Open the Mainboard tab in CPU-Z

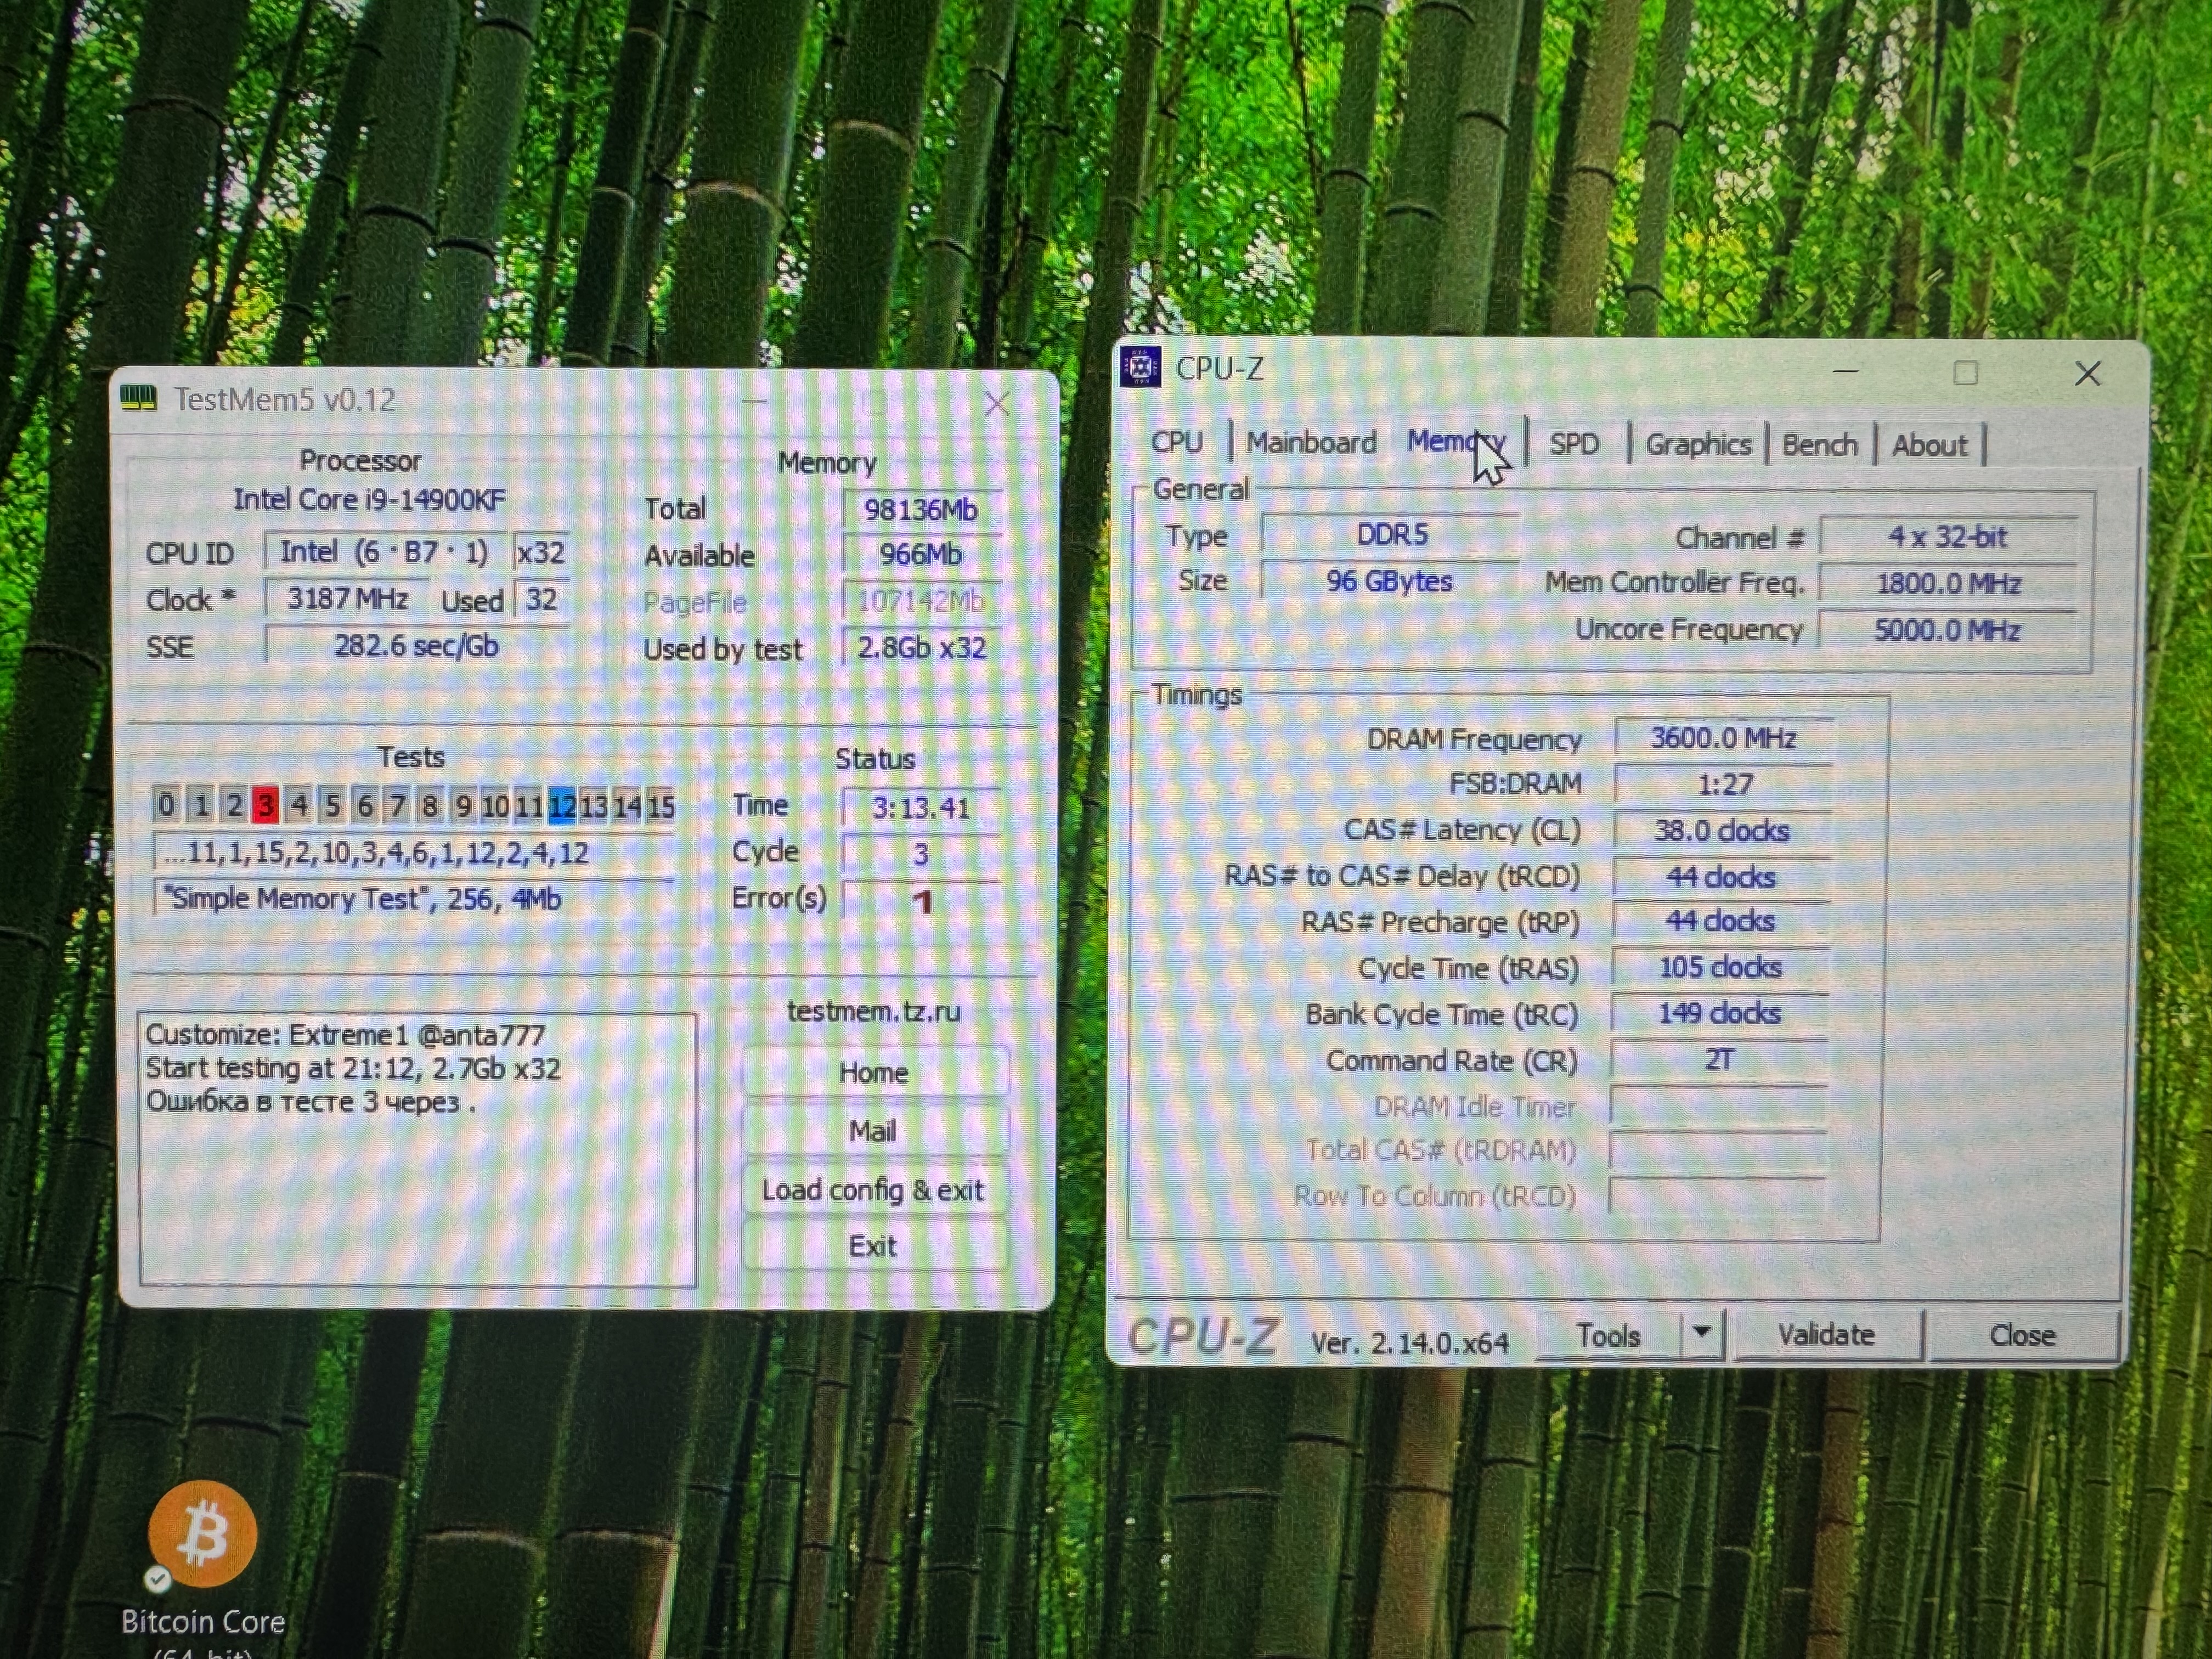(x=1311, y=442)
